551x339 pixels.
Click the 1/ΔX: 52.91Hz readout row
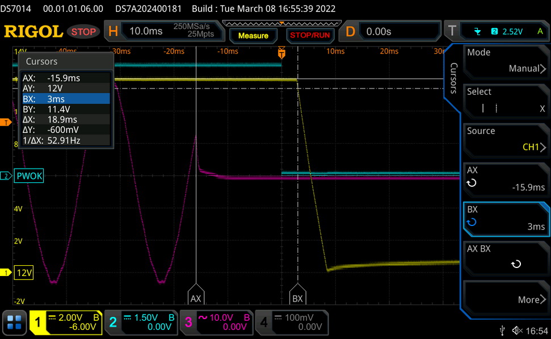coord(66,140)
